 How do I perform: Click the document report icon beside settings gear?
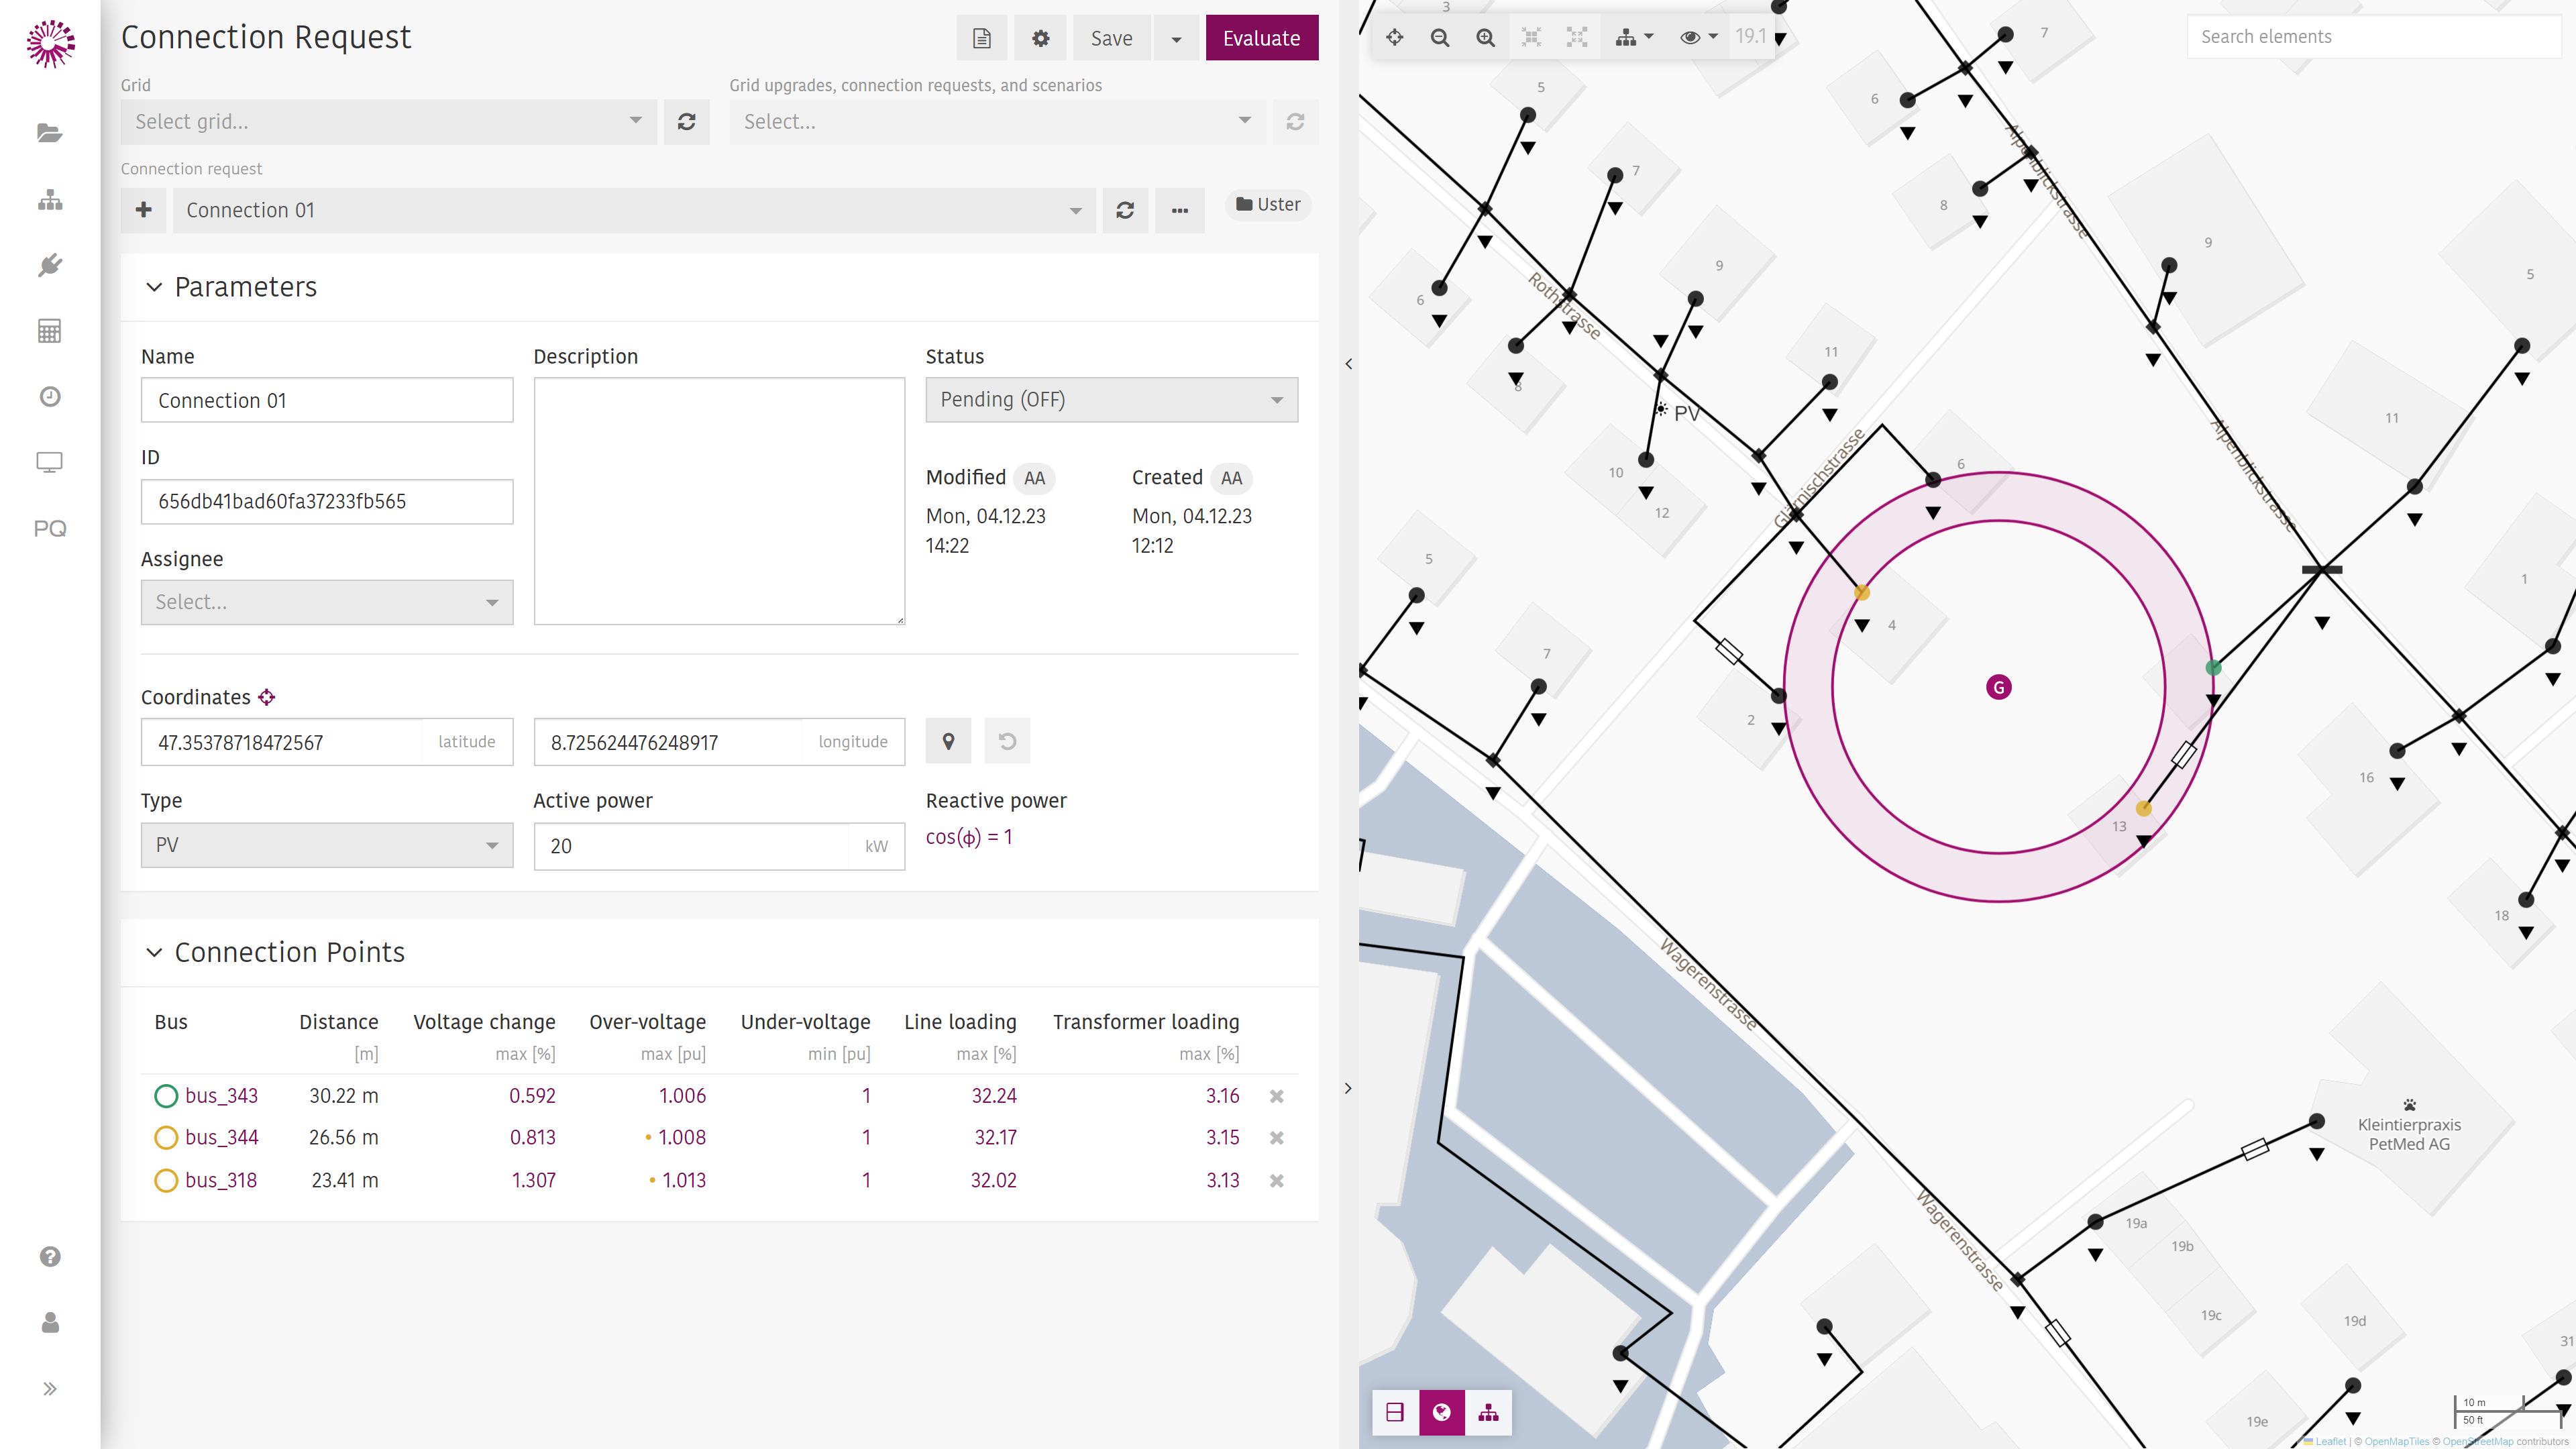click(982, 38)
